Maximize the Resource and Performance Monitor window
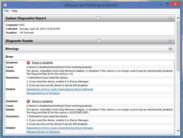This screenshot has width=183, height=138. coord(167,4)
